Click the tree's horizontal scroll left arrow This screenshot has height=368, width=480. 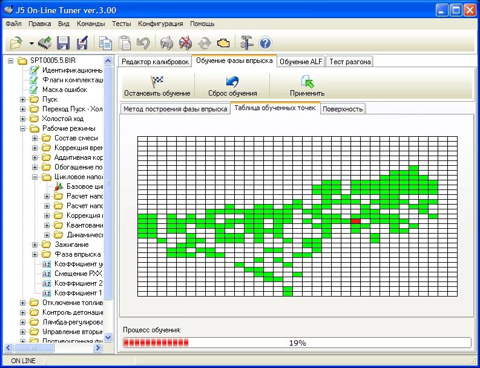[8, 348]
